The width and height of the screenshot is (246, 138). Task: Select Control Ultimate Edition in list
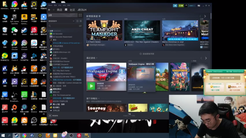pos(66,83)
